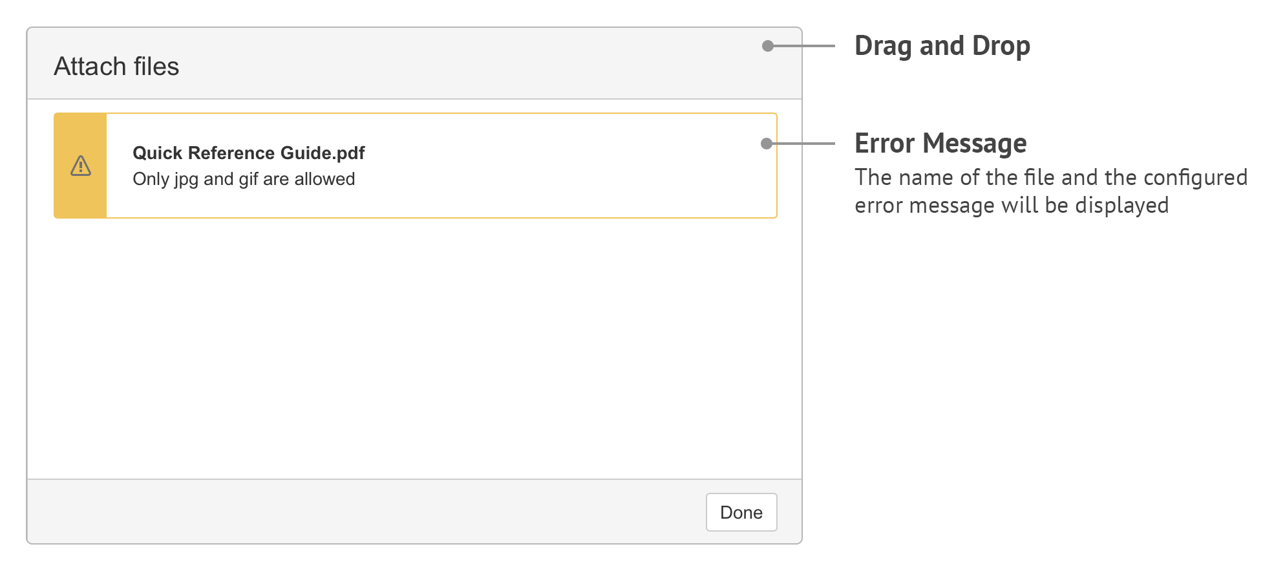Viewport: 1285px width, 573px height.
Task: Click the connector dot next to Drag and Drop
Action: [767, 45]
